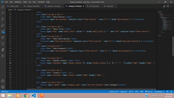Click the vertical editor scrollbar

173,46
